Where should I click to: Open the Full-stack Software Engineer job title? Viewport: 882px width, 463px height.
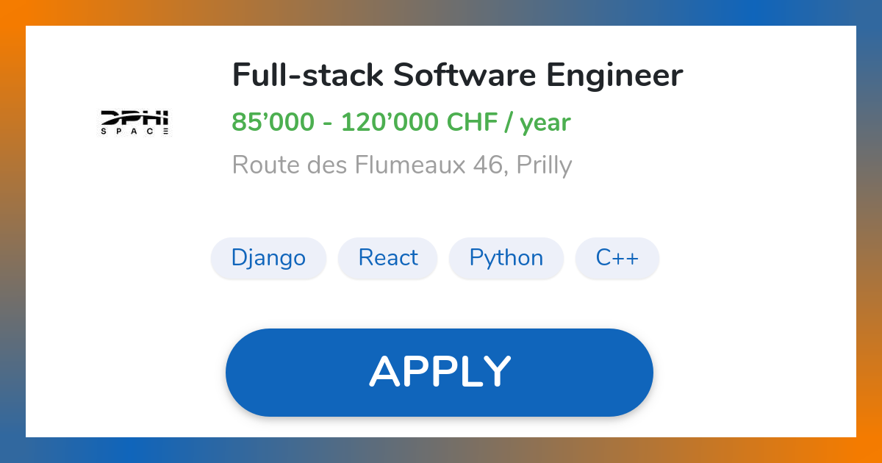(457, 74)
